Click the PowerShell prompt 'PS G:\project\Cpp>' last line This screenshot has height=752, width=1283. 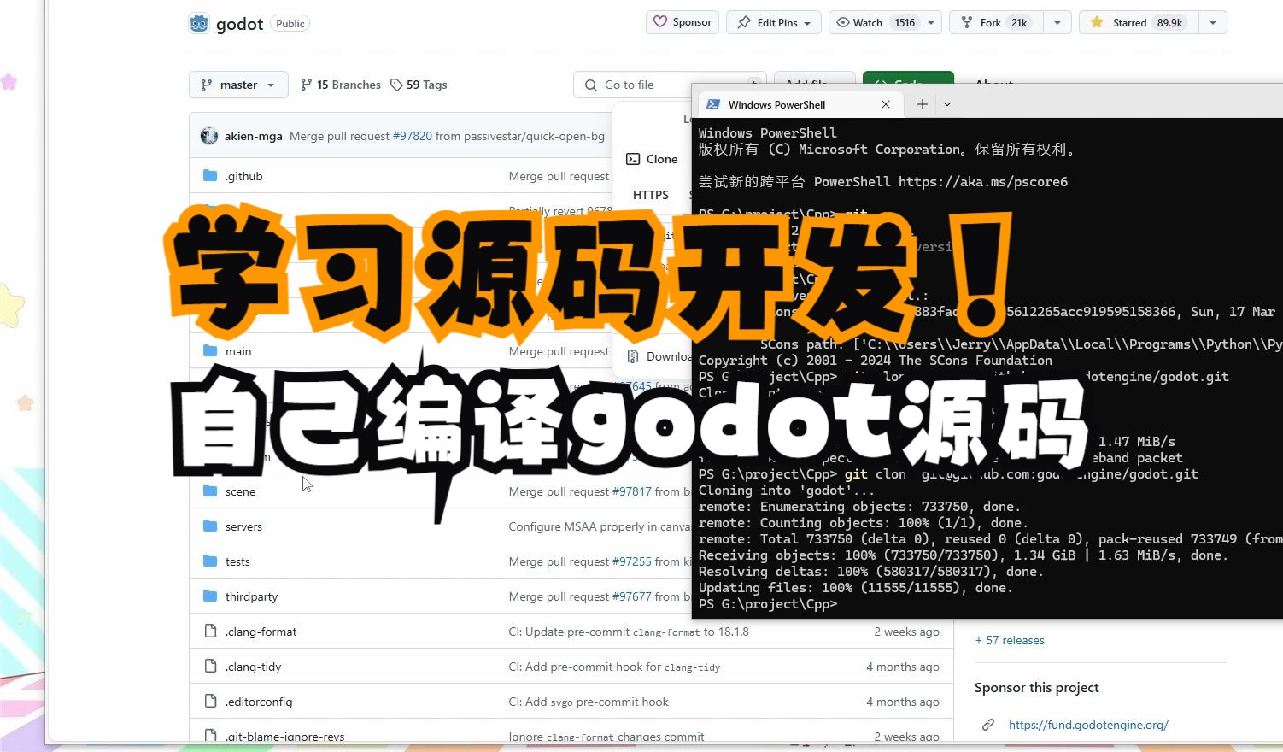point(768,604)
